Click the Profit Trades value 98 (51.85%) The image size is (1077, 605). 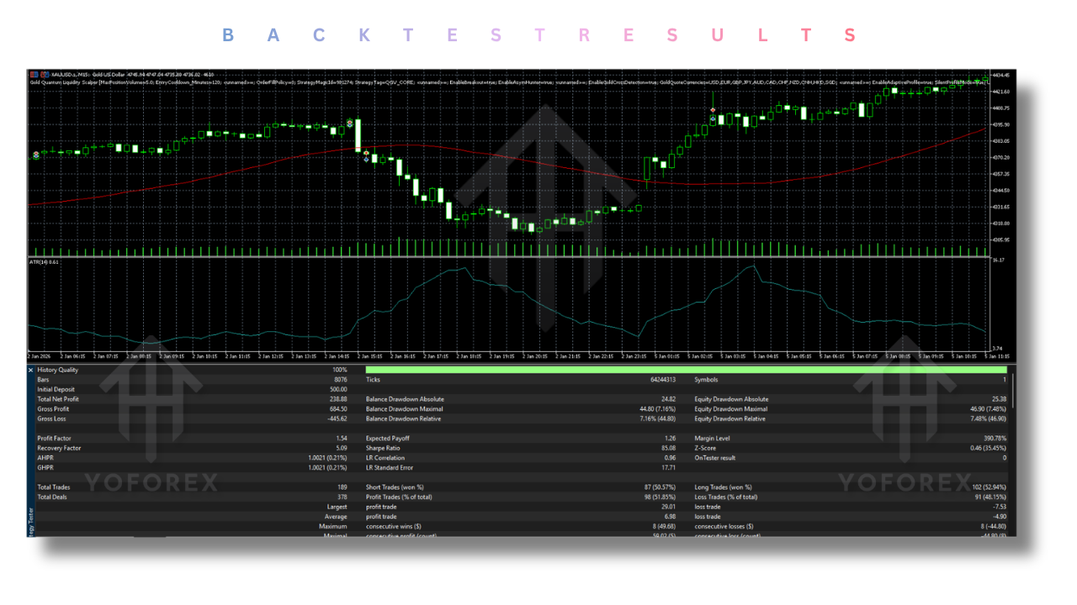coord(660,497)
